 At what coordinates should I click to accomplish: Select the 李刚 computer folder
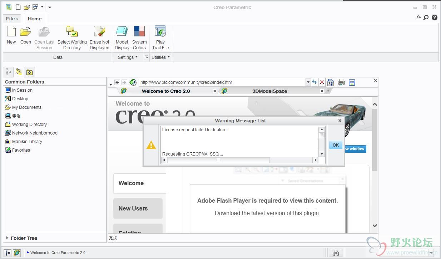coord(13,116)
